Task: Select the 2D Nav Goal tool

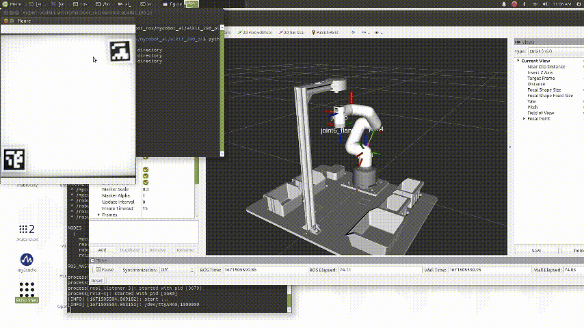Action: coord(293,32)
